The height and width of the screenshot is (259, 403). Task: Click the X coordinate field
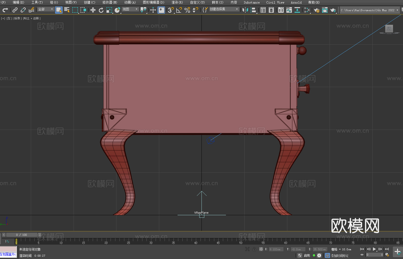point(276,249)
